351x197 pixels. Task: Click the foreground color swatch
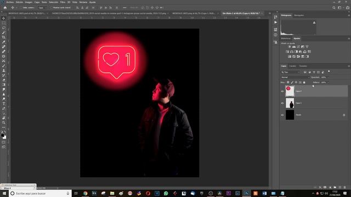coord(2,135)
